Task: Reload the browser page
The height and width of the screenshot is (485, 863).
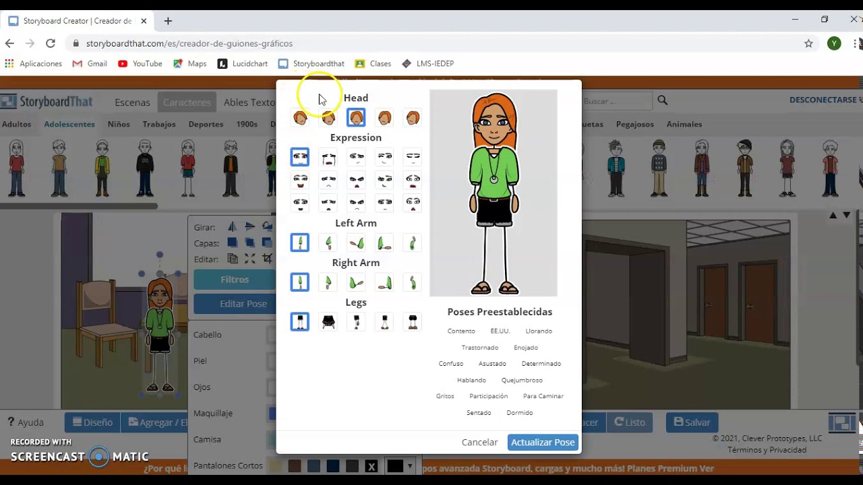Action: 51,43
